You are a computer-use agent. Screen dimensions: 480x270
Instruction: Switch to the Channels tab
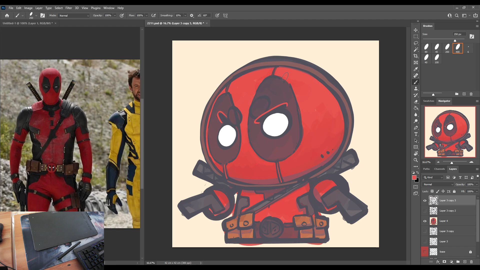pos(439,169)
